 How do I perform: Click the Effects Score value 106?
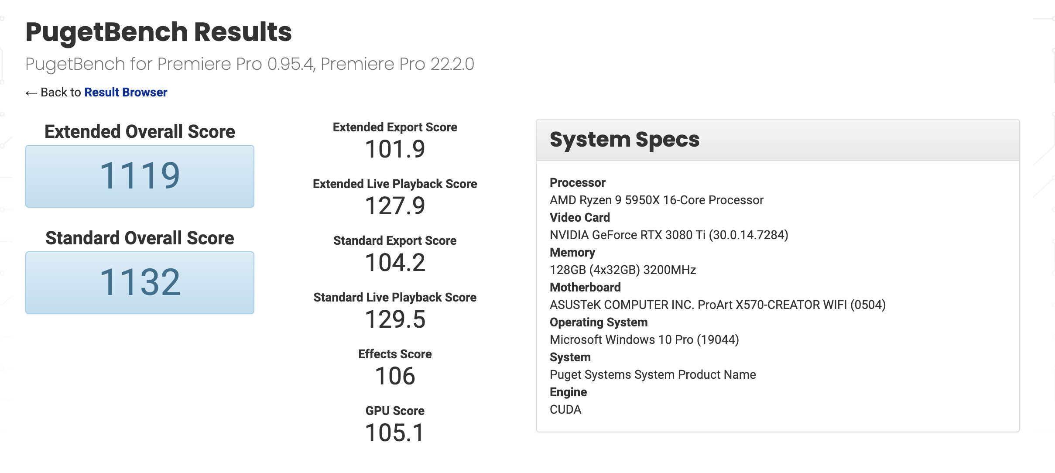coord(395,376)
